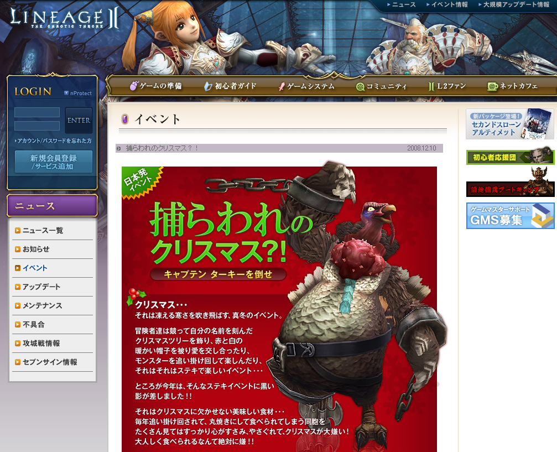Viewport: 557px width, 452px height.
Task: Open アカウント/パスワードを忘れた方 link
Action: click(x=53, y=141)
